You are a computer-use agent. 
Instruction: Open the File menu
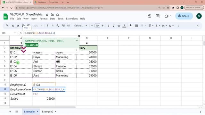tap(12, 19)
